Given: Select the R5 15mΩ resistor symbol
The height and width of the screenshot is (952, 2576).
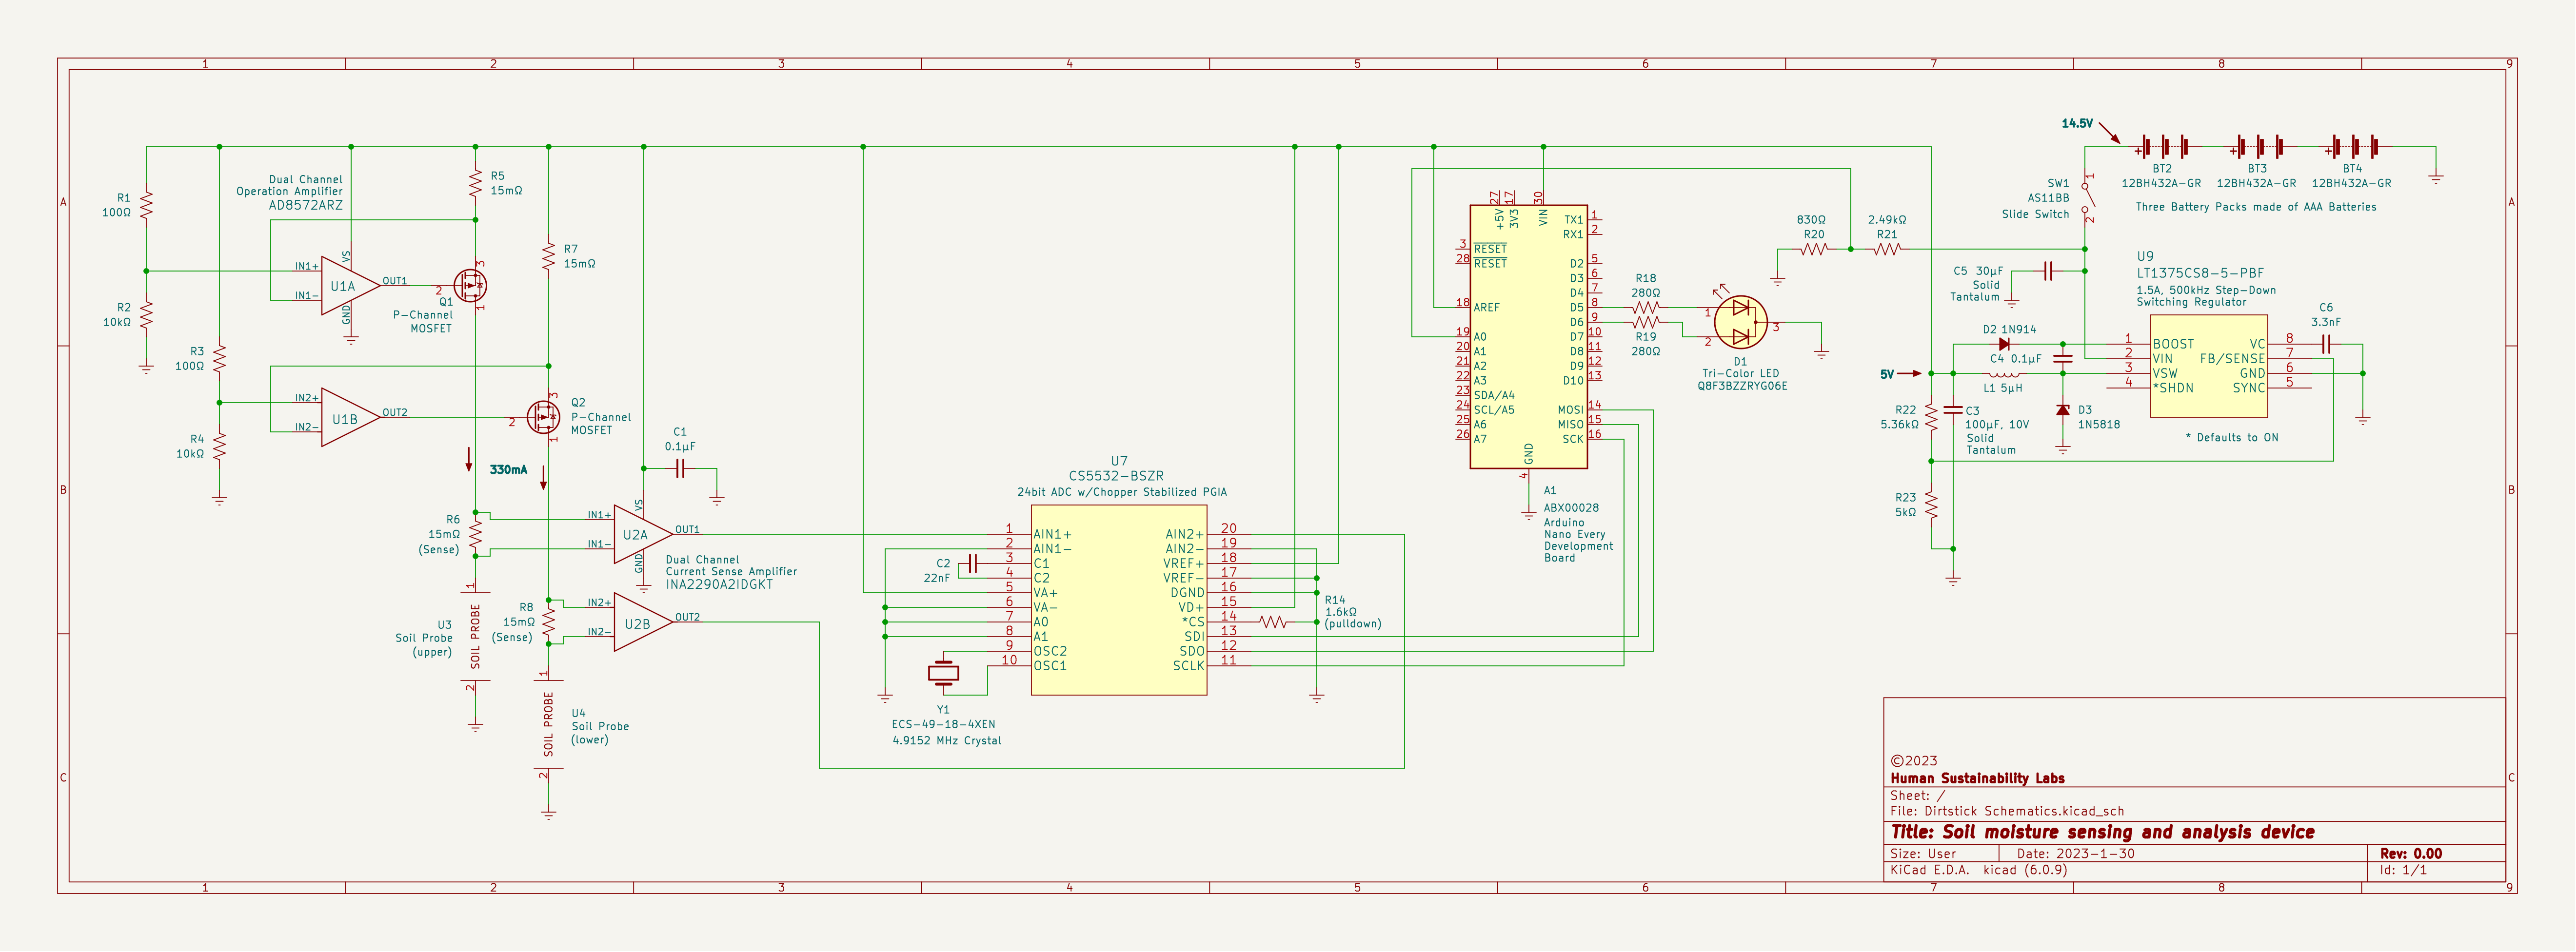Looking at the screenshot, I should pyautogui.click(x=476, y=183).
